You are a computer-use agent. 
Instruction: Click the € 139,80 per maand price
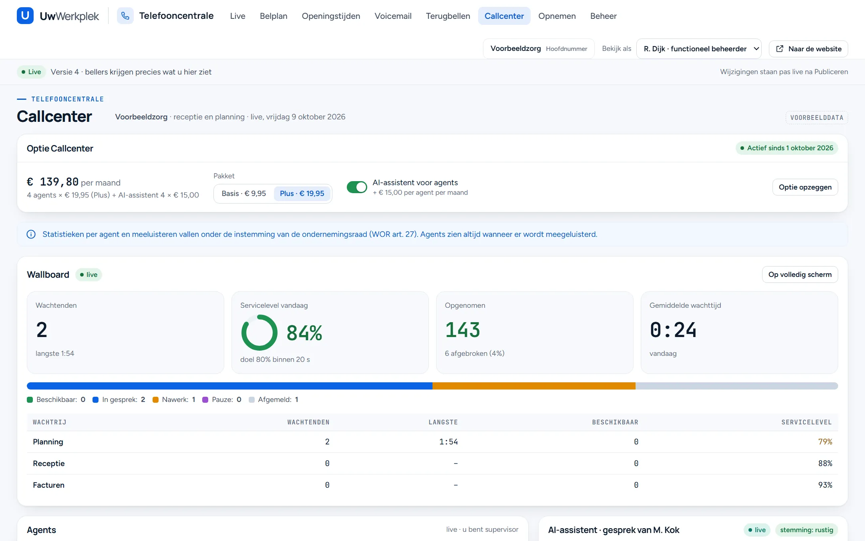click(x=74, y=182)
